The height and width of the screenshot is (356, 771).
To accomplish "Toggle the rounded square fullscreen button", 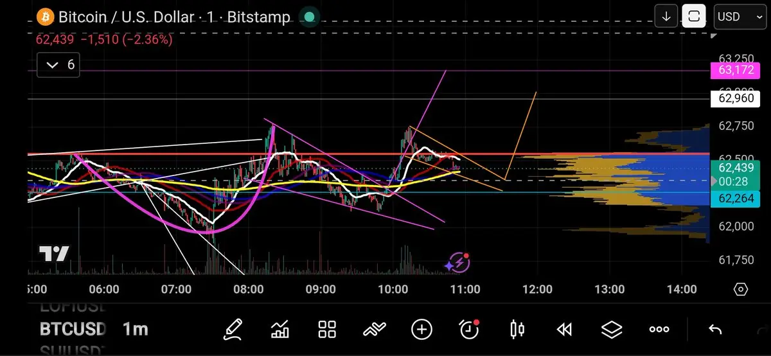I will coord(694,16).
